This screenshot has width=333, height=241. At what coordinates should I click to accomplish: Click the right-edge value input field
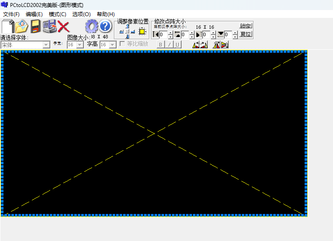[x=206, y=34]
